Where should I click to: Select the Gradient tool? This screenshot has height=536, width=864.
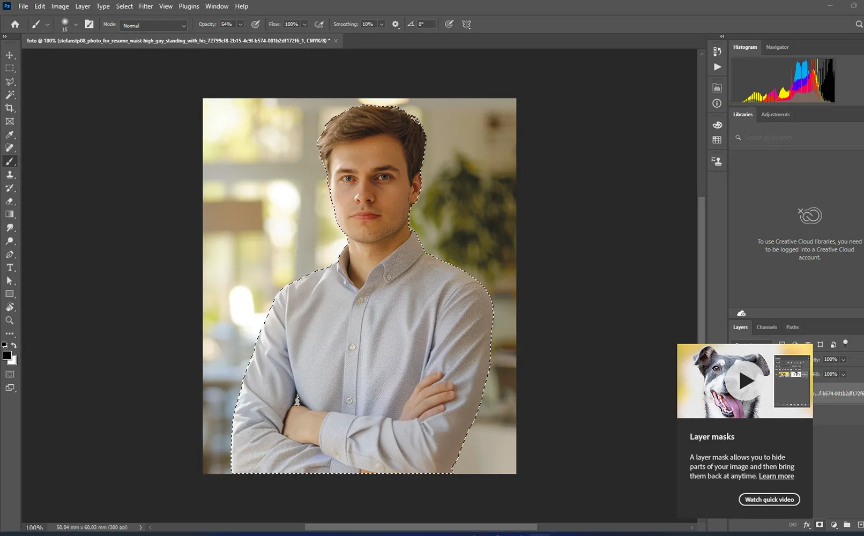(10, 214)
